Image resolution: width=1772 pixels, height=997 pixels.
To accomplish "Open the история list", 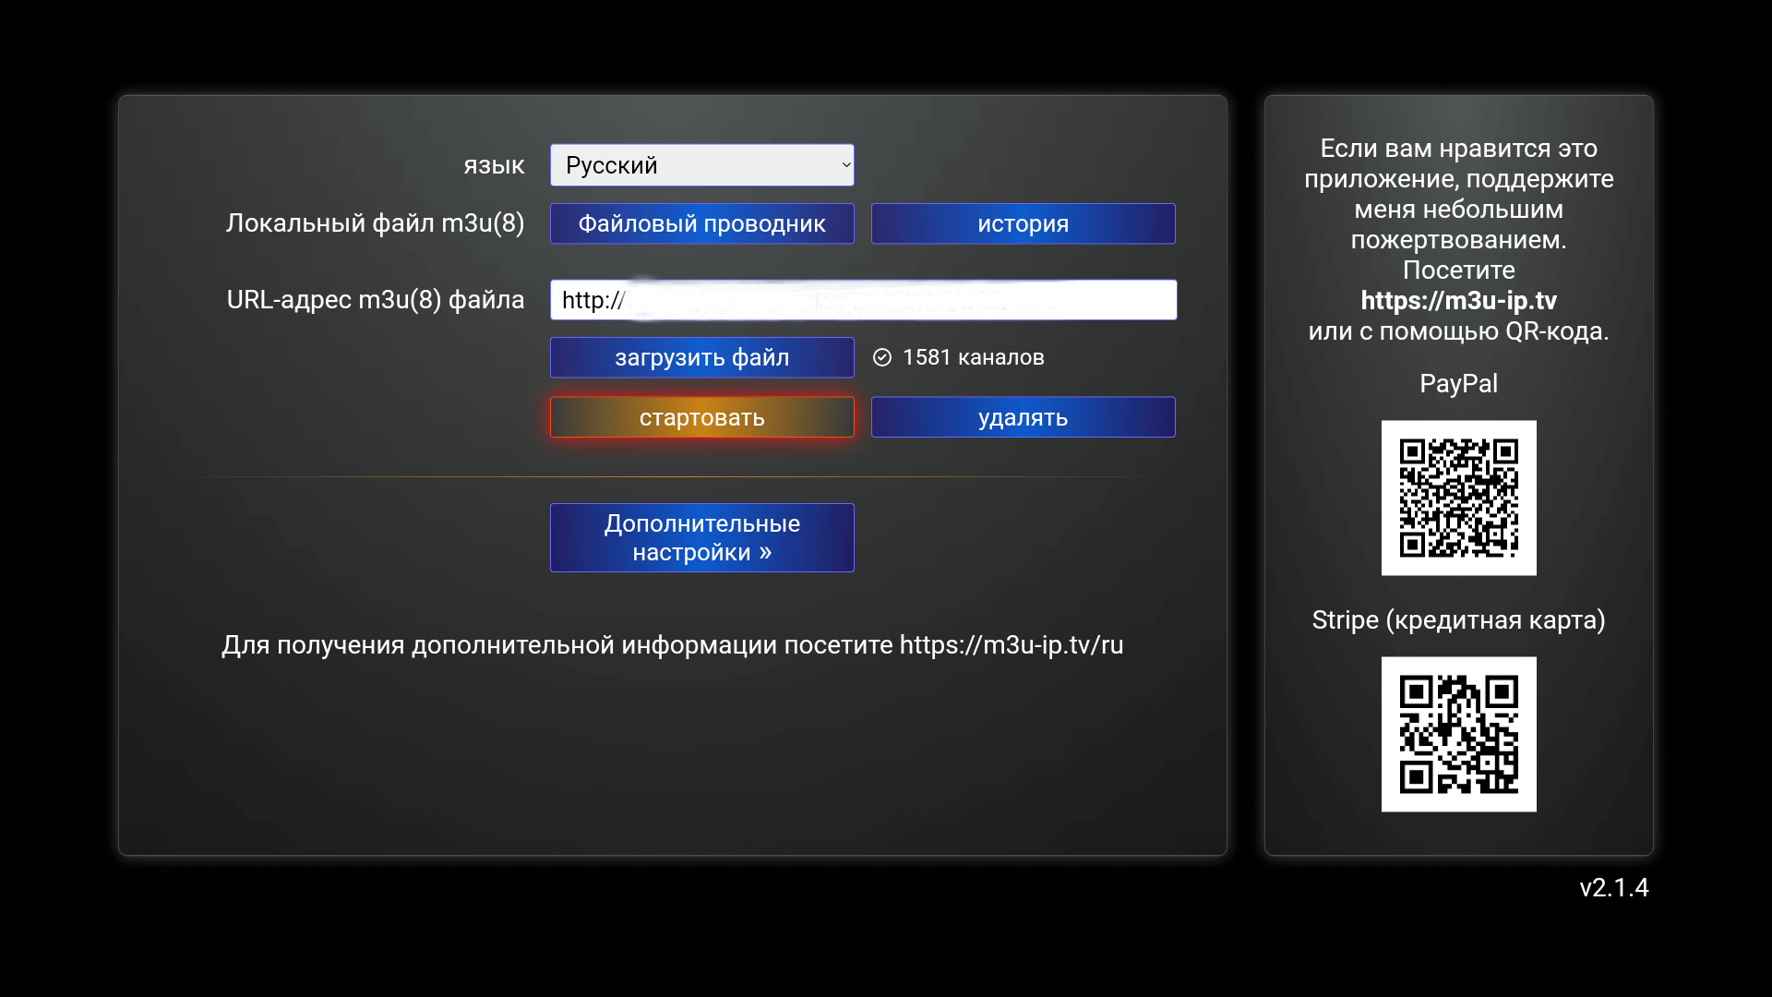I will 1023,223.
